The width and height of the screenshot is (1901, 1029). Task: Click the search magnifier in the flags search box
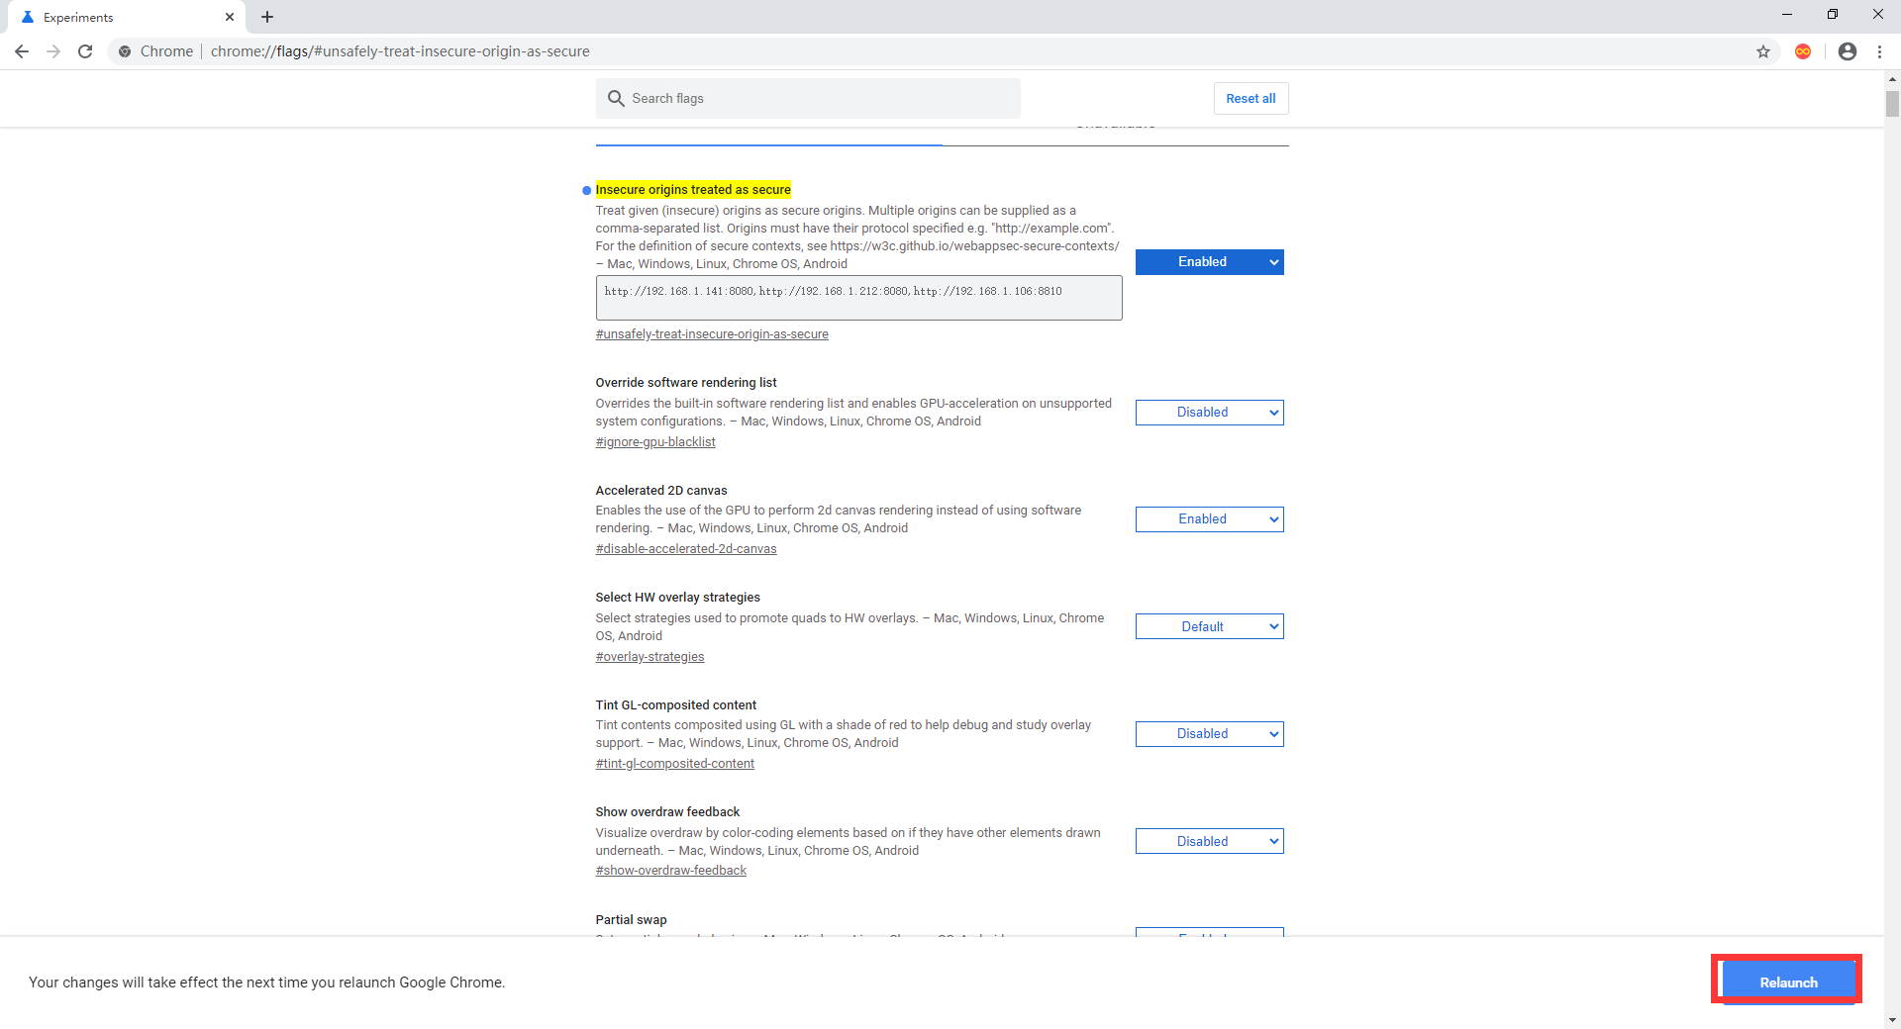click(x=617, y=98)
